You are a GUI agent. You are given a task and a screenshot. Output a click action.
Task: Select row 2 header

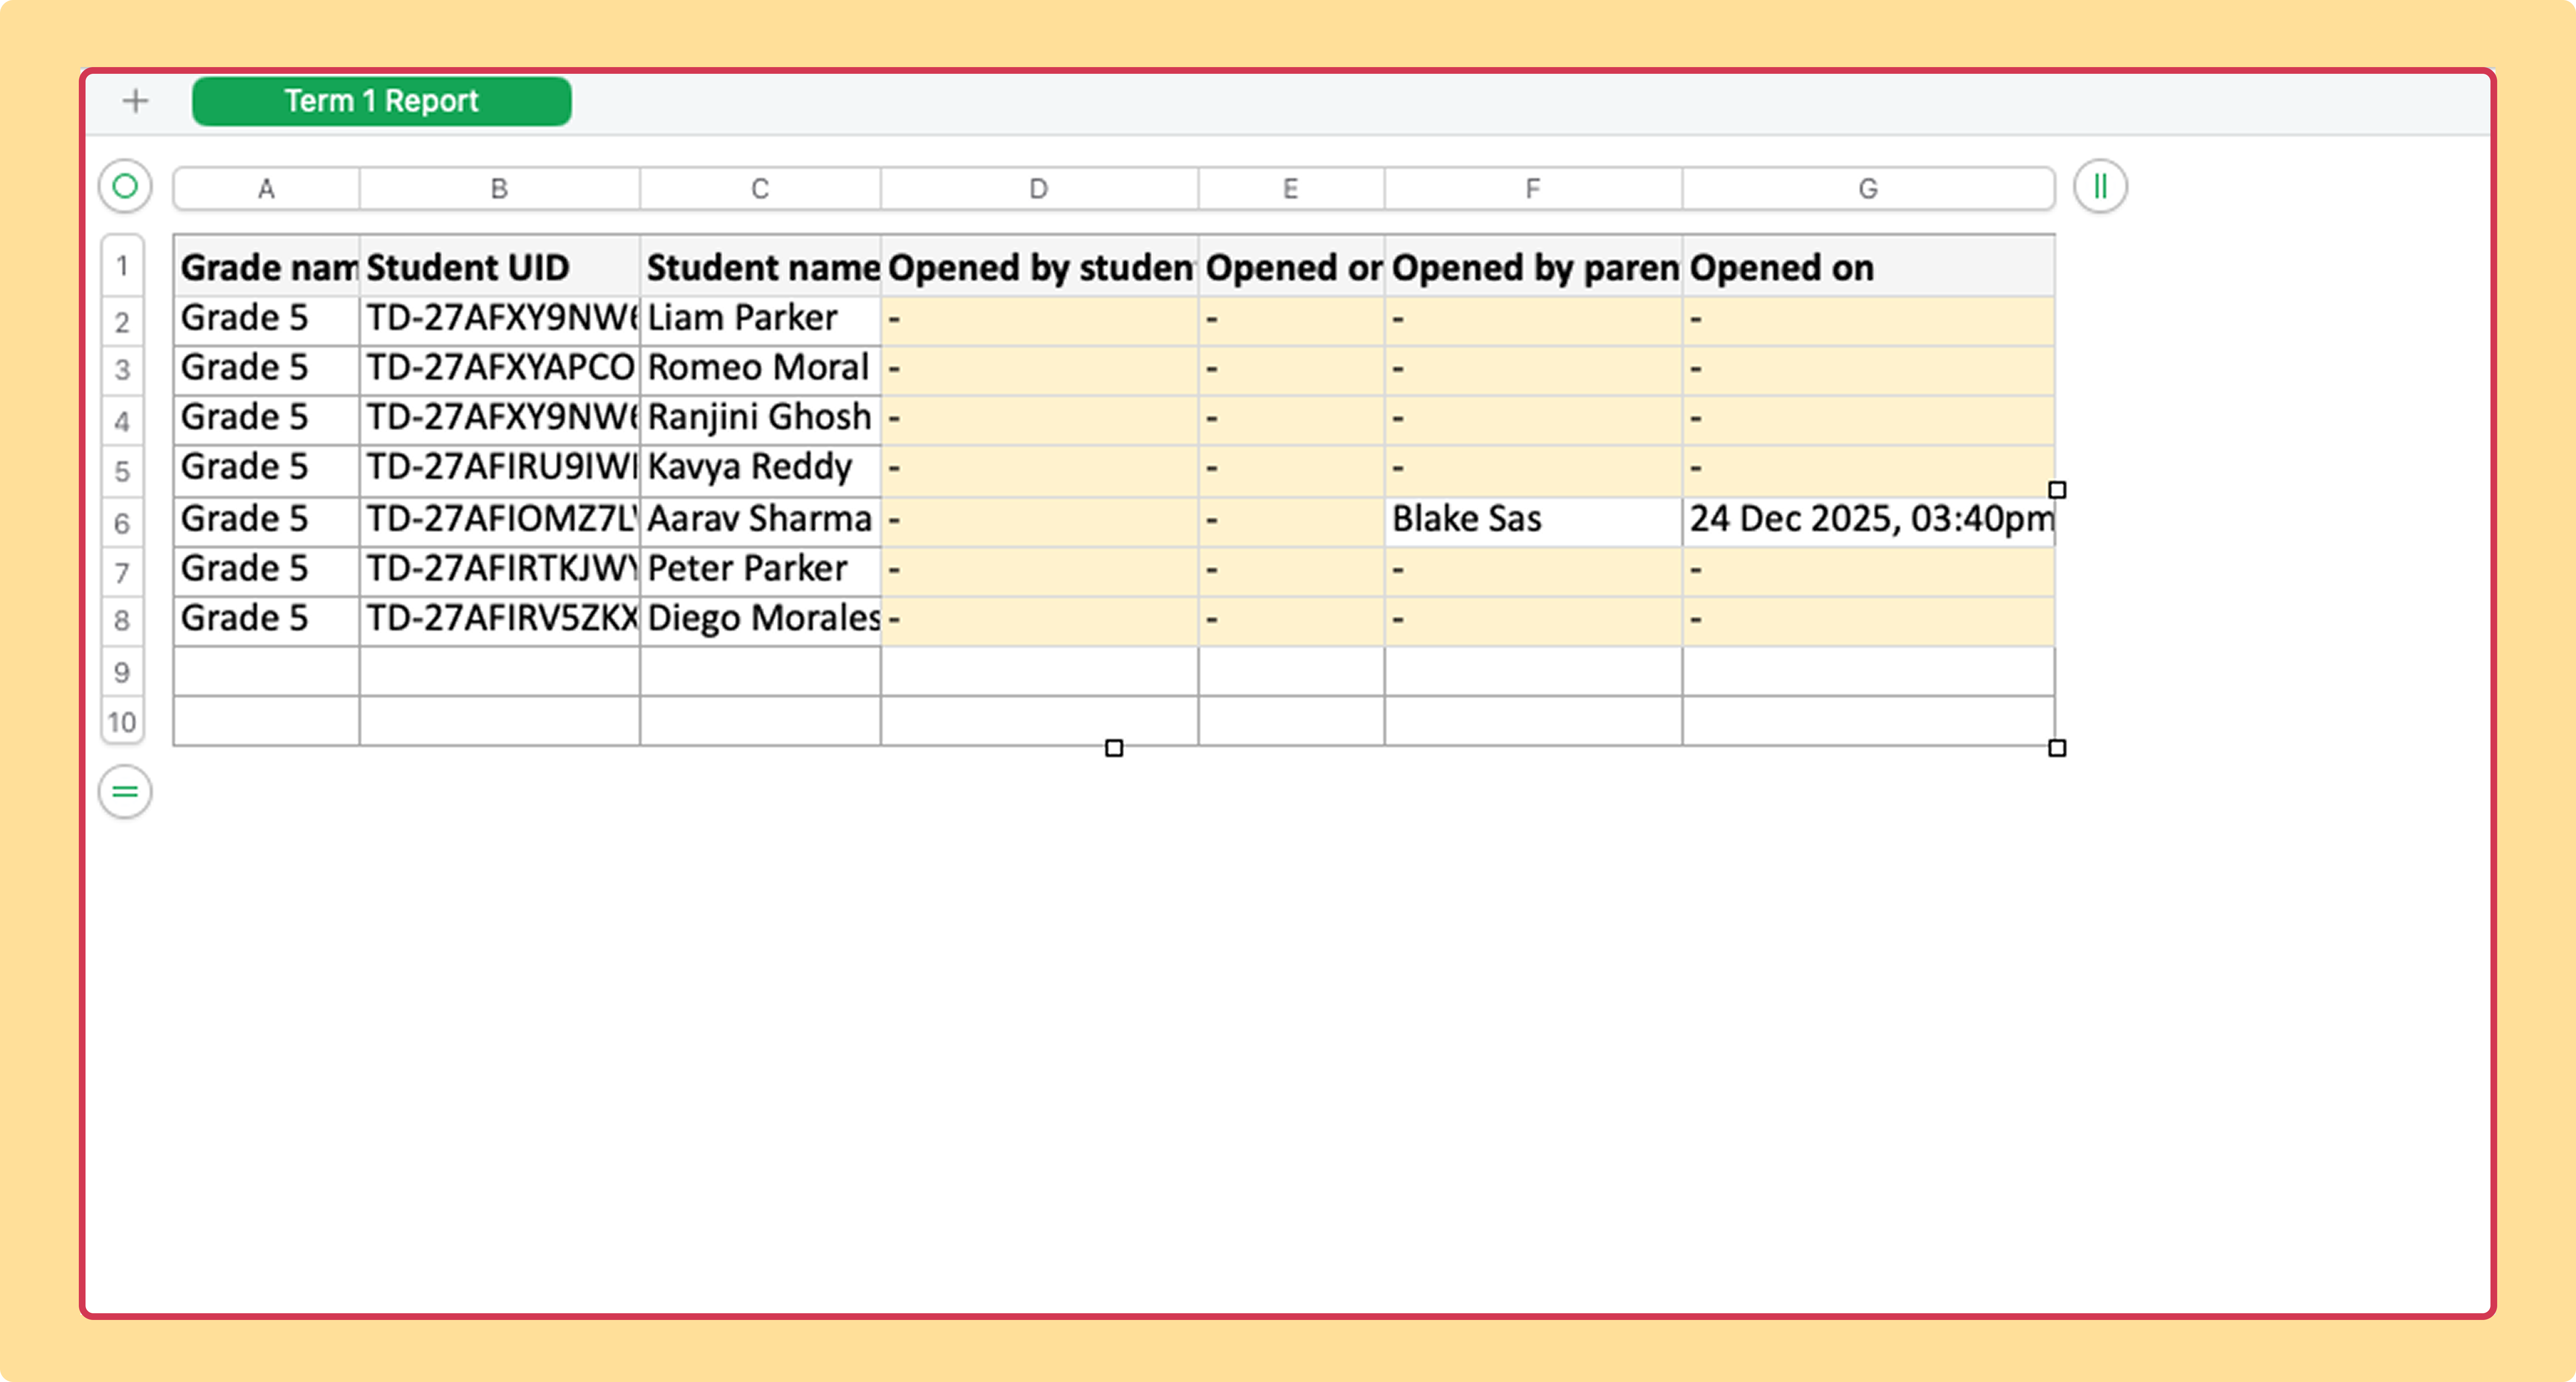click(x=122, y=322)
